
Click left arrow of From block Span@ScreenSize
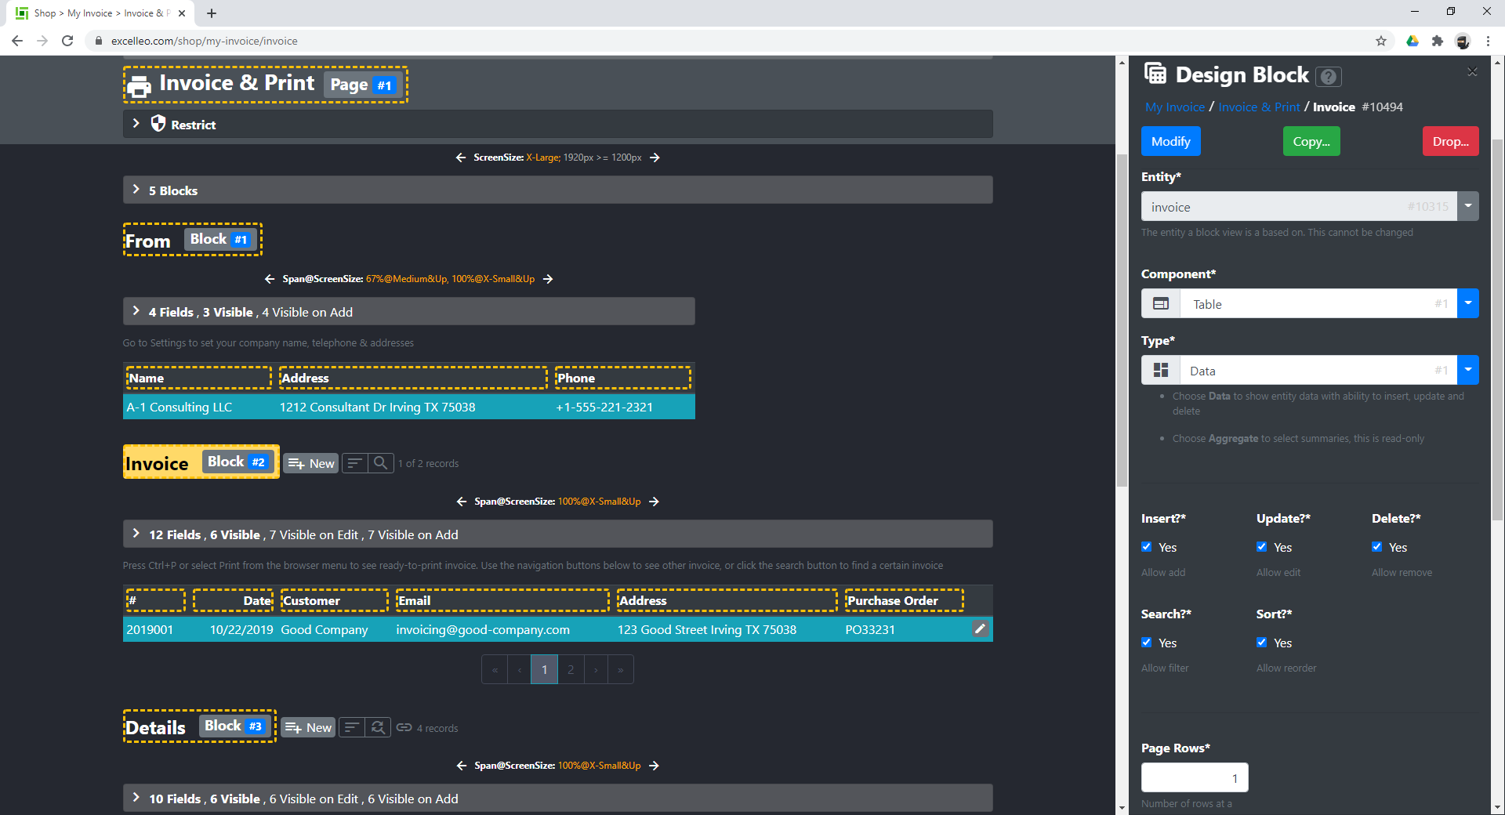pyautogui.click(x=270, y=279)
